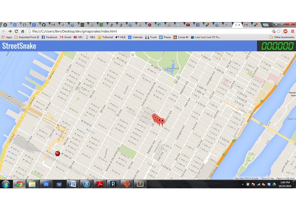Click Report a map error link
The height and width of the screenshot is (210, 296).
(285, 178)
